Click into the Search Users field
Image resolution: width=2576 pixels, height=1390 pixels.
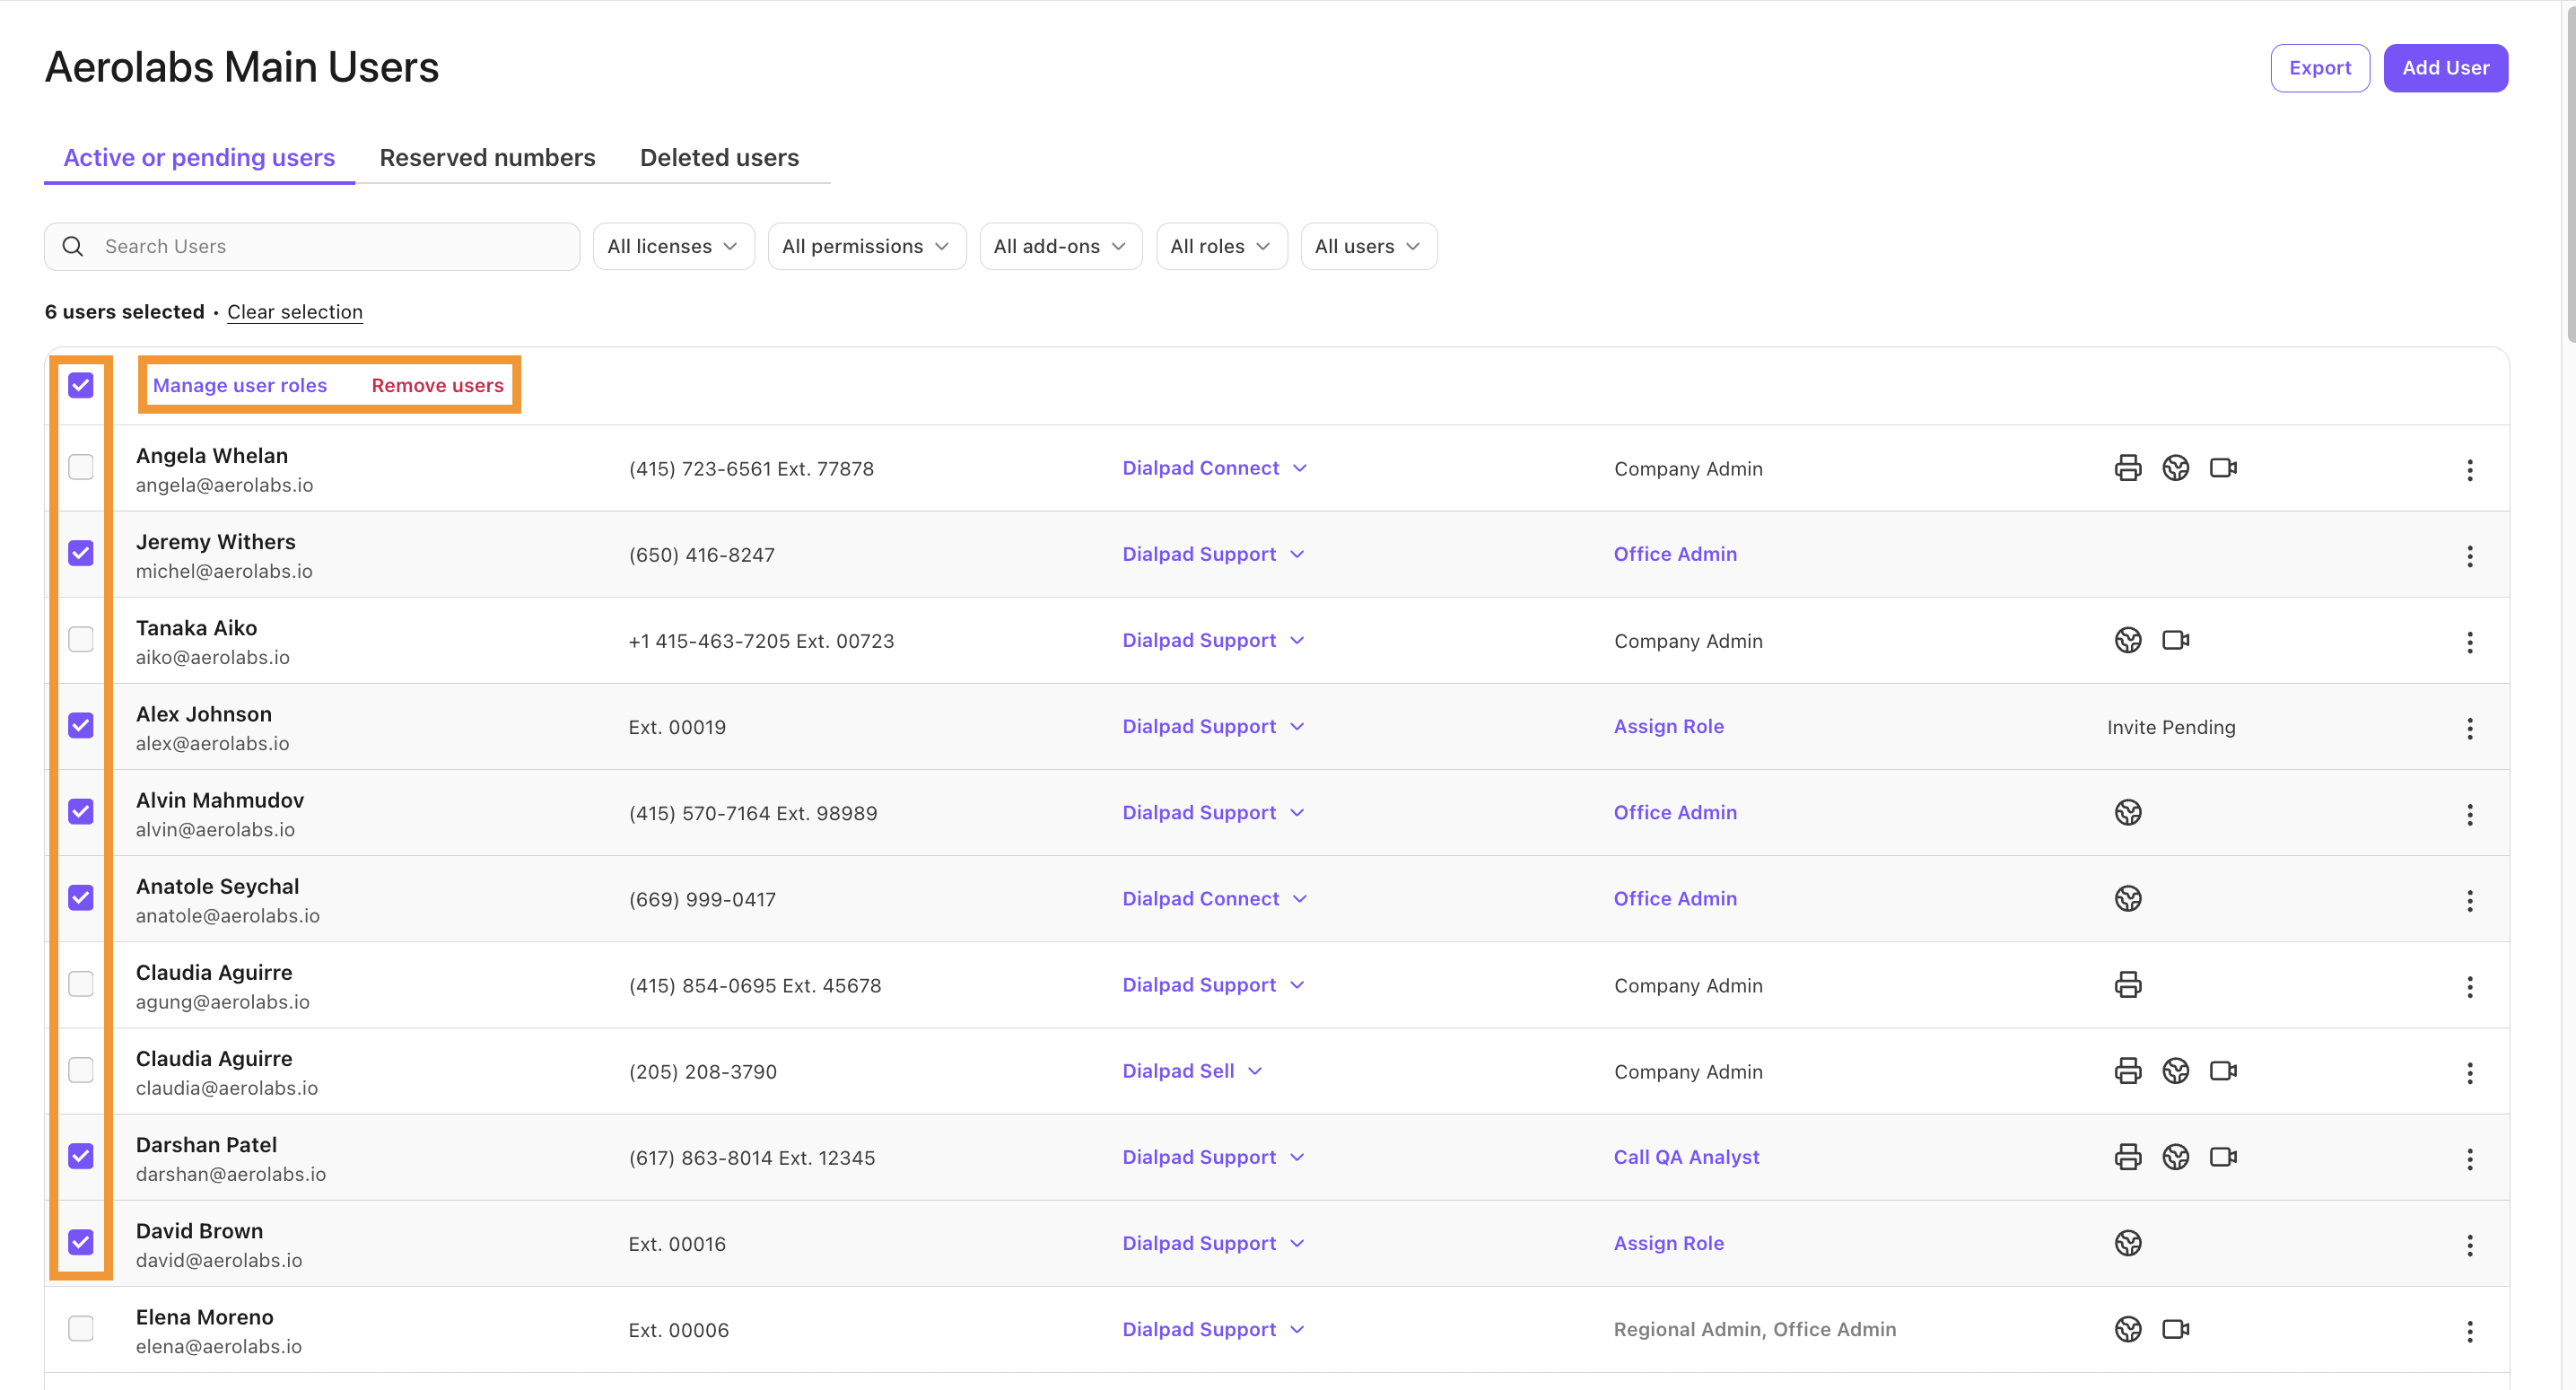(312, 246)
